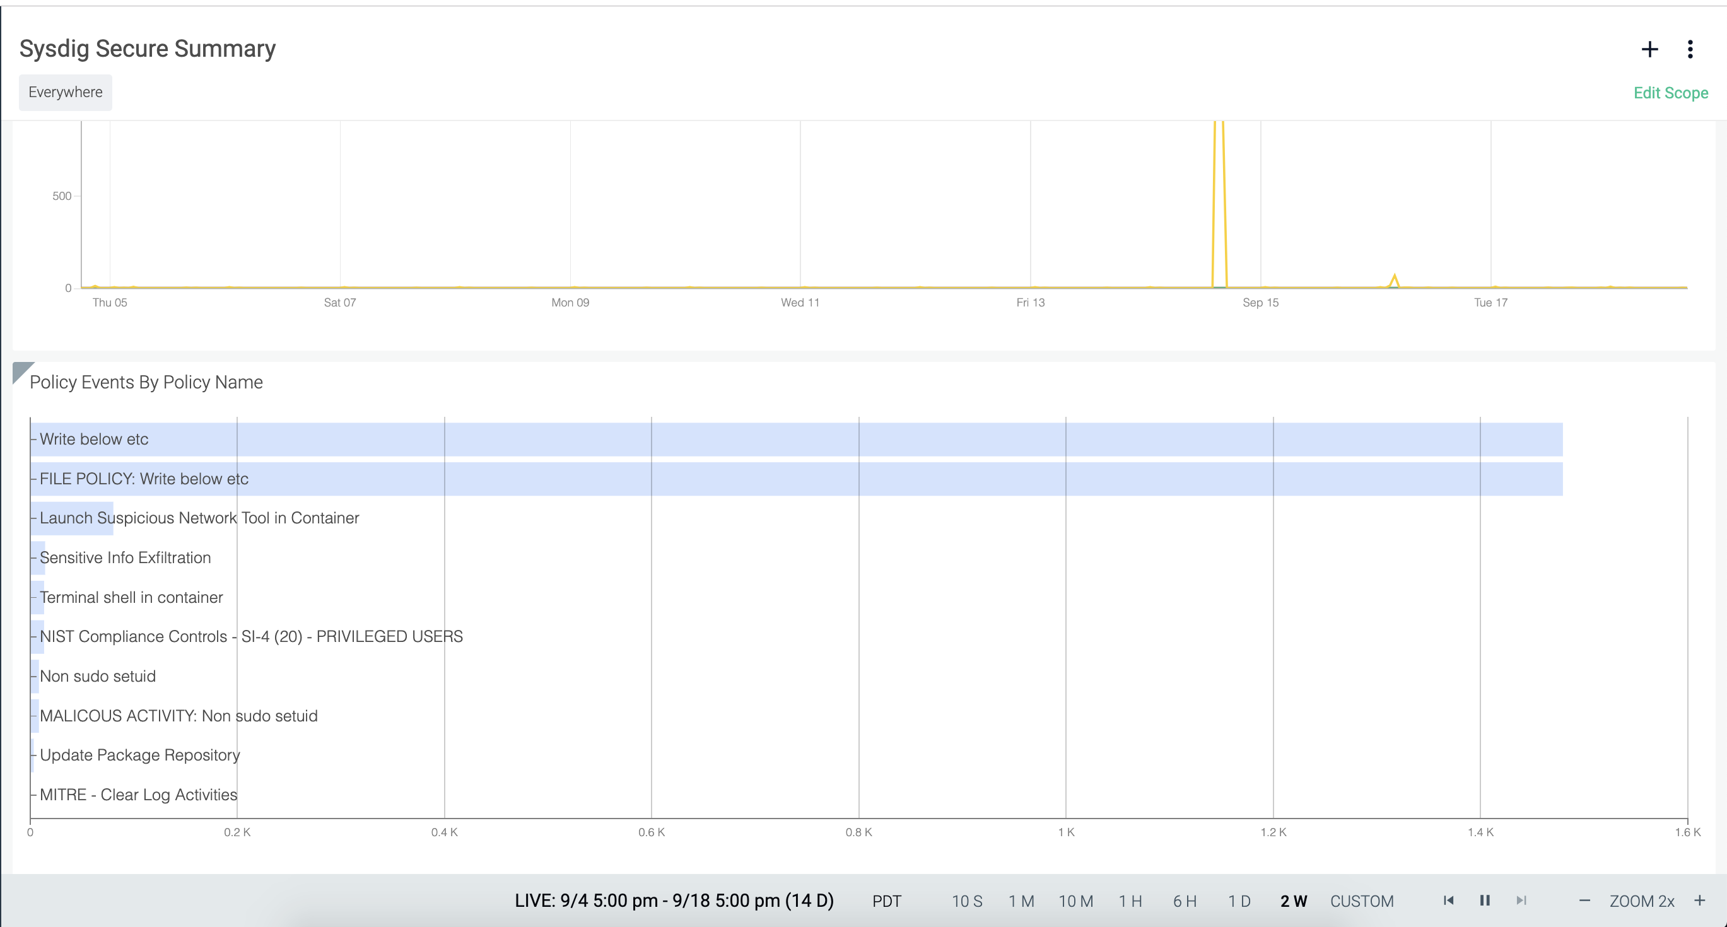The height and width of the screenshot is (927, 1727).
Task: Zoom in the time range with plus
Action: (1699, 900)
